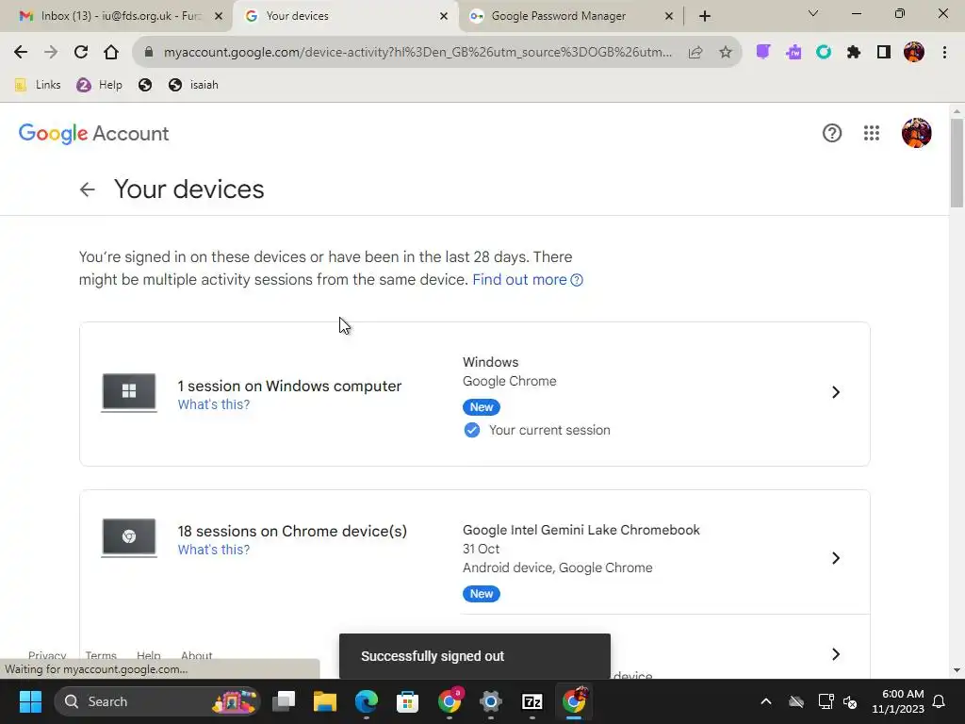965x724 pixels.
Task: Click What's this under Windows computer
Action: pos(214,404)
